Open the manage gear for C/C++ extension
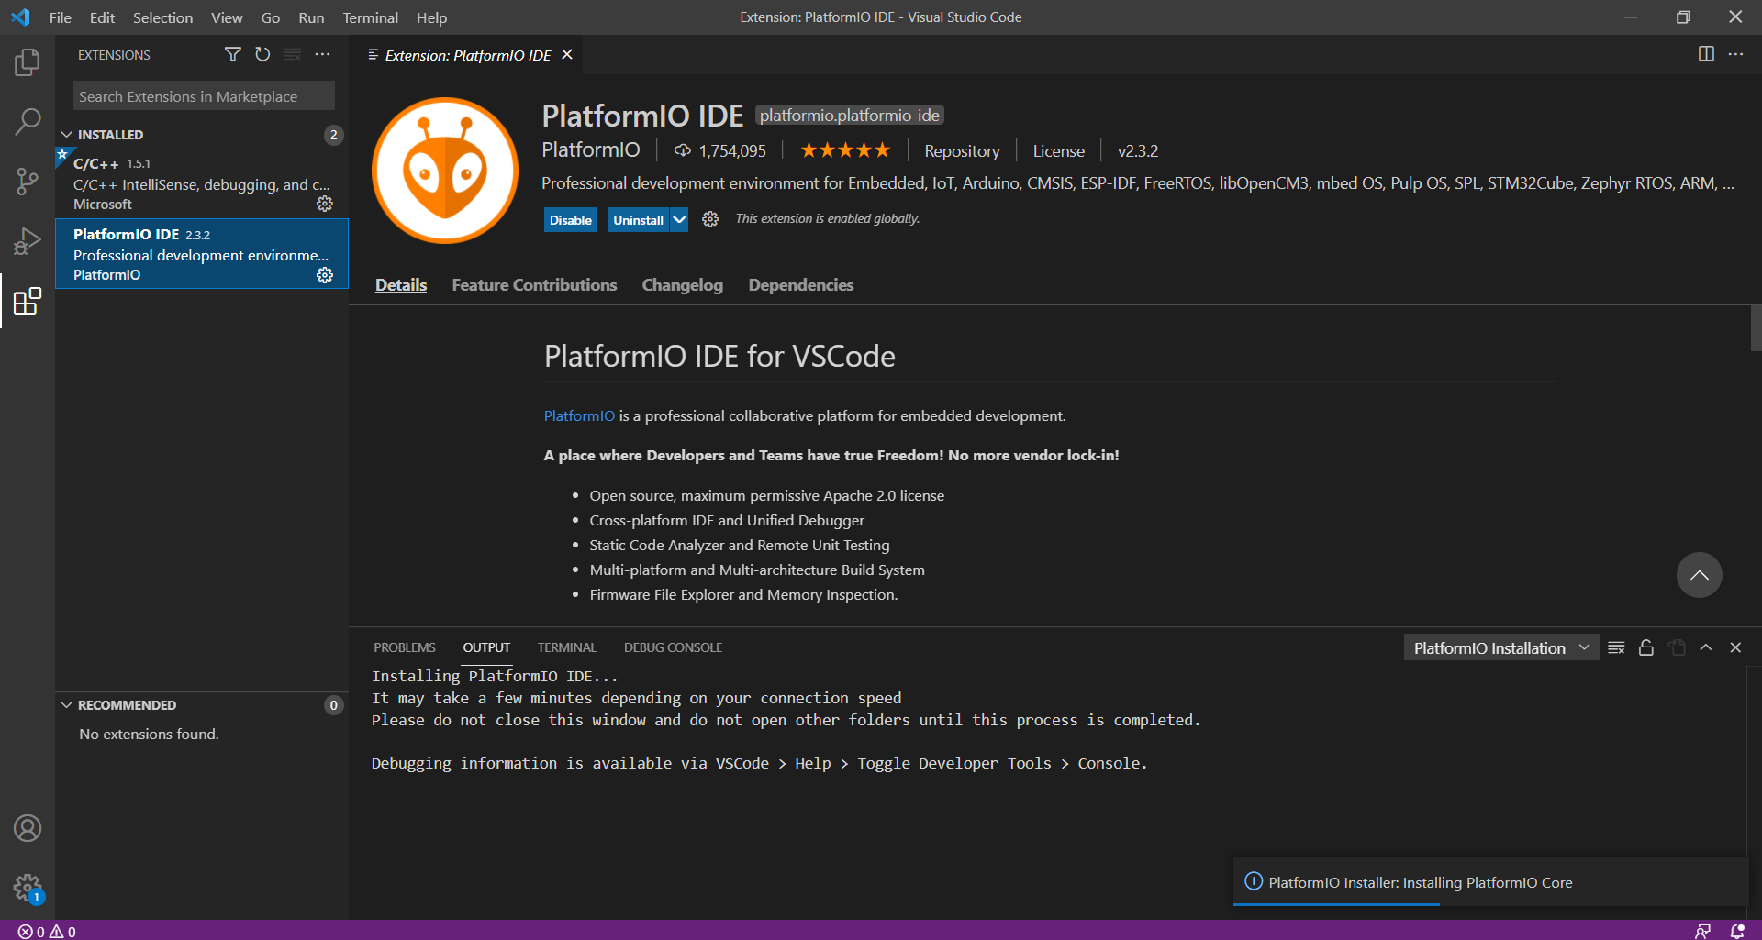The height and width of the screenshot is (940, 1762). [325, 204]
